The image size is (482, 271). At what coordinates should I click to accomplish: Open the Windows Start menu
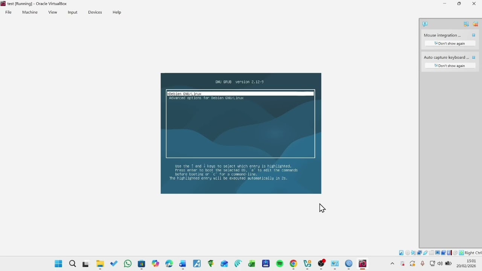click(x=58, y=264)
